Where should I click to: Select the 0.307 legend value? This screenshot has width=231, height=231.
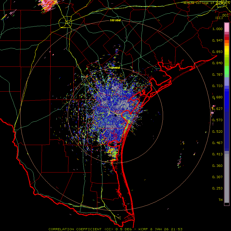click(x=217, y=177)
